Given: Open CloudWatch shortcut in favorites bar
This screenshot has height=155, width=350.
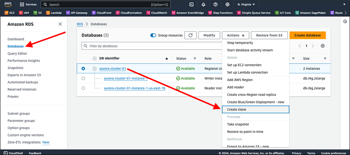Looking at the screenshot, I should point(157,13).
